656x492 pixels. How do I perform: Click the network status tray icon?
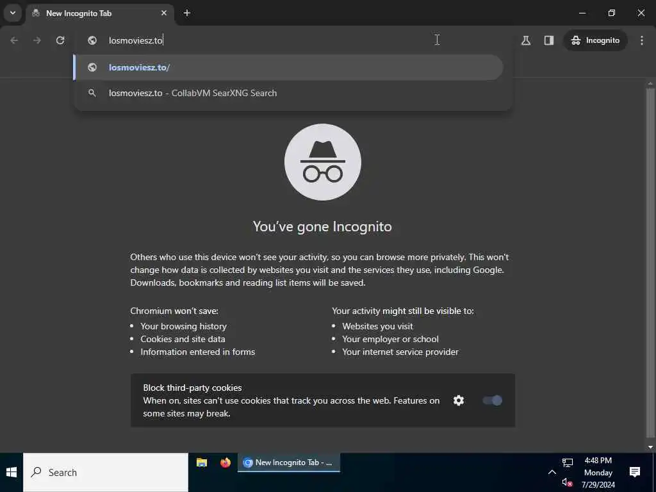click(568, 463)
